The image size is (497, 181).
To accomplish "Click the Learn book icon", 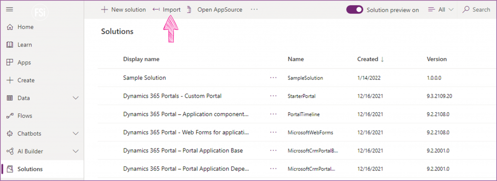I will [x=10, y=45].
